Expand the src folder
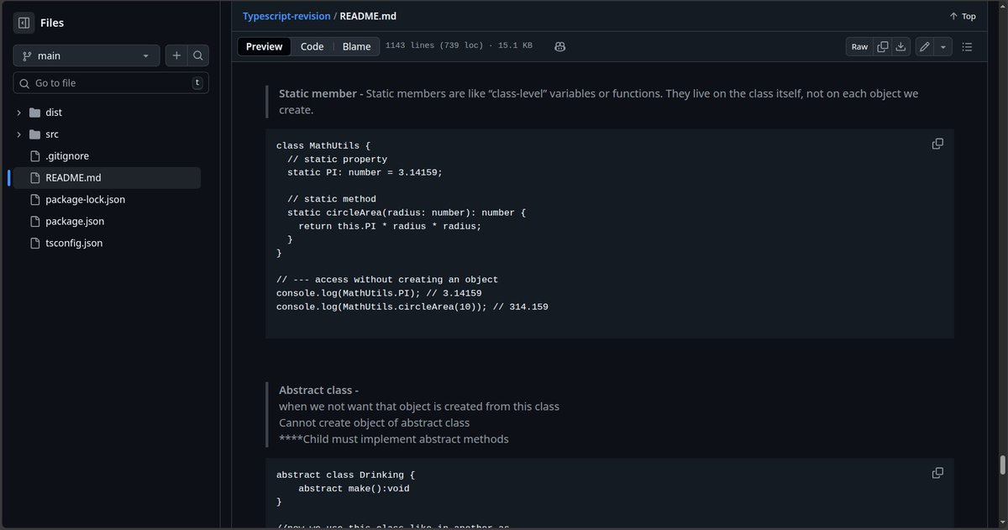Image resolution: width=1008 pixels, height=530 pixels. (x=18, y=134)
